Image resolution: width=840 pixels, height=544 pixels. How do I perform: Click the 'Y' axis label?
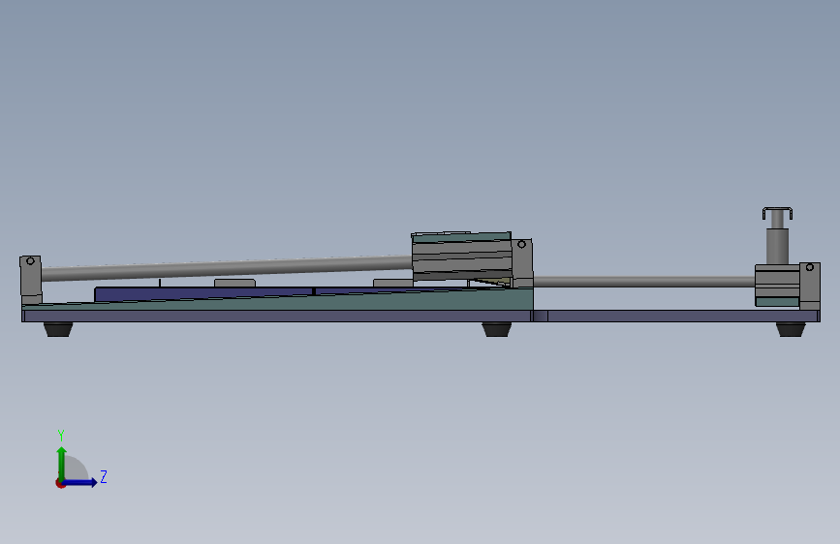pyautogui.click(x=61, y=436)
